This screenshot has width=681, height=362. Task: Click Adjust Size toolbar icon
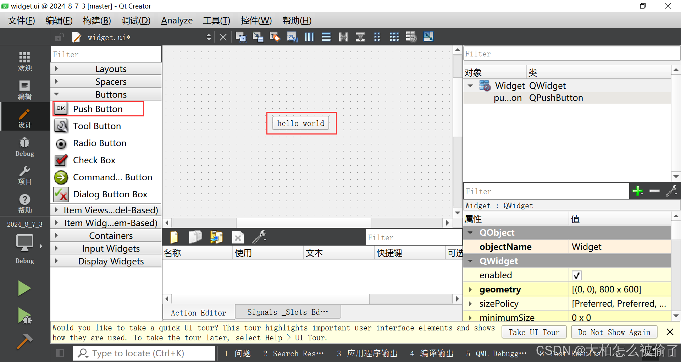[x=428, y=37]
